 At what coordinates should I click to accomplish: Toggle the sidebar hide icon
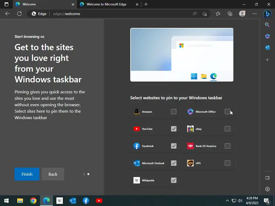pyautogui.click(x=267, y=178)
